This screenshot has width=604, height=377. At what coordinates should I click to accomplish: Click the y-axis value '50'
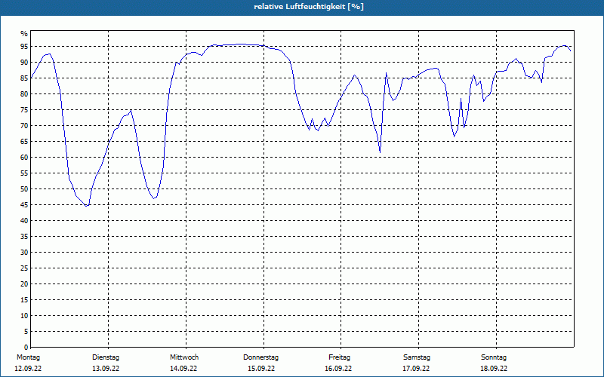click(24, 189)
